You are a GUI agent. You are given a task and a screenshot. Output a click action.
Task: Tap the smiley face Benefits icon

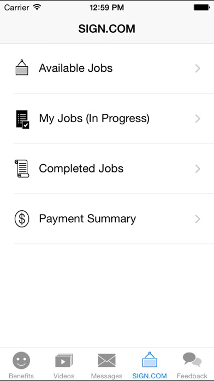click(x=21, y=360)
